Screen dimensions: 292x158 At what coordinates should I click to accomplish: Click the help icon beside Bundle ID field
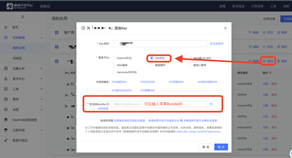211,104
